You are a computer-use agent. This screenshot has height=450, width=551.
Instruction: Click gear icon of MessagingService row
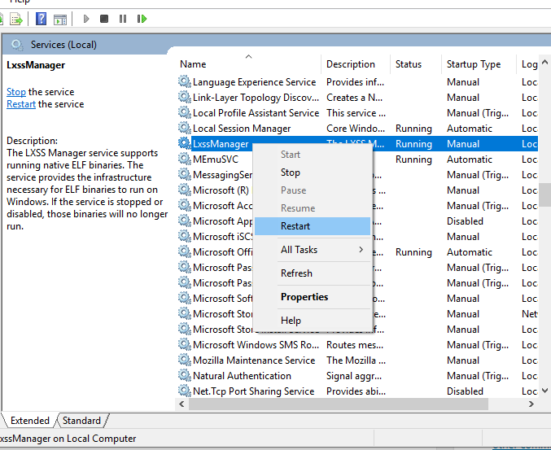184,174
